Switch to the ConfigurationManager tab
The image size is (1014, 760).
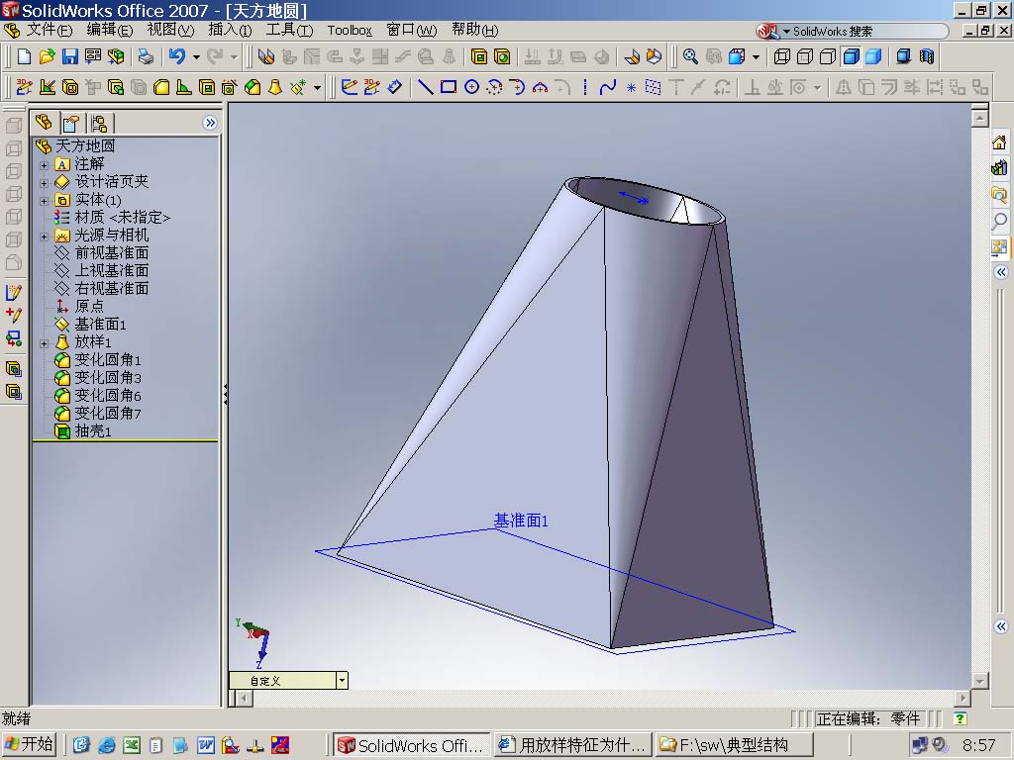(100, 123)
